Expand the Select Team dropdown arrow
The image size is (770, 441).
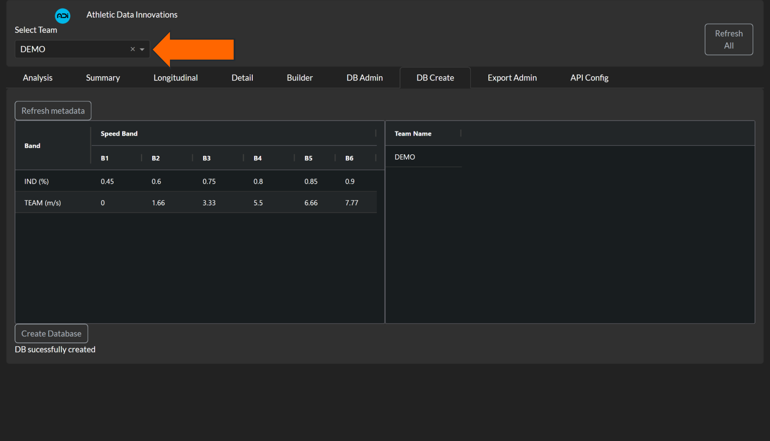142,49
